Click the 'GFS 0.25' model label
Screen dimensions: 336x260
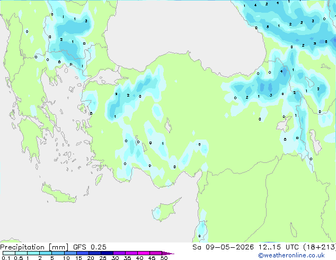pos(90,247)
